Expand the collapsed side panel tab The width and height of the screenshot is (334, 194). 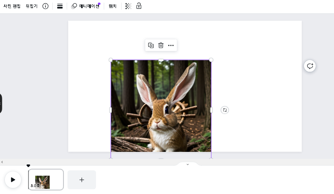[1, 103]
